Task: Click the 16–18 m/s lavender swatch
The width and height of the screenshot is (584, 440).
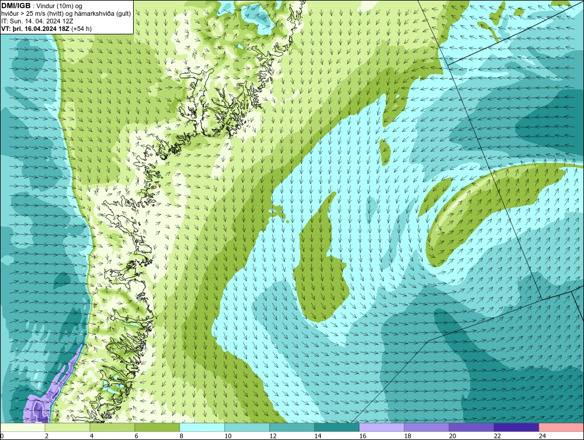Action: click(x=382, y=427)
